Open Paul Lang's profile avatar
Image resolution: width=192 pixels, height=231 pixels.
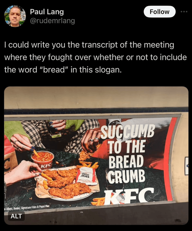coord(15,16)
